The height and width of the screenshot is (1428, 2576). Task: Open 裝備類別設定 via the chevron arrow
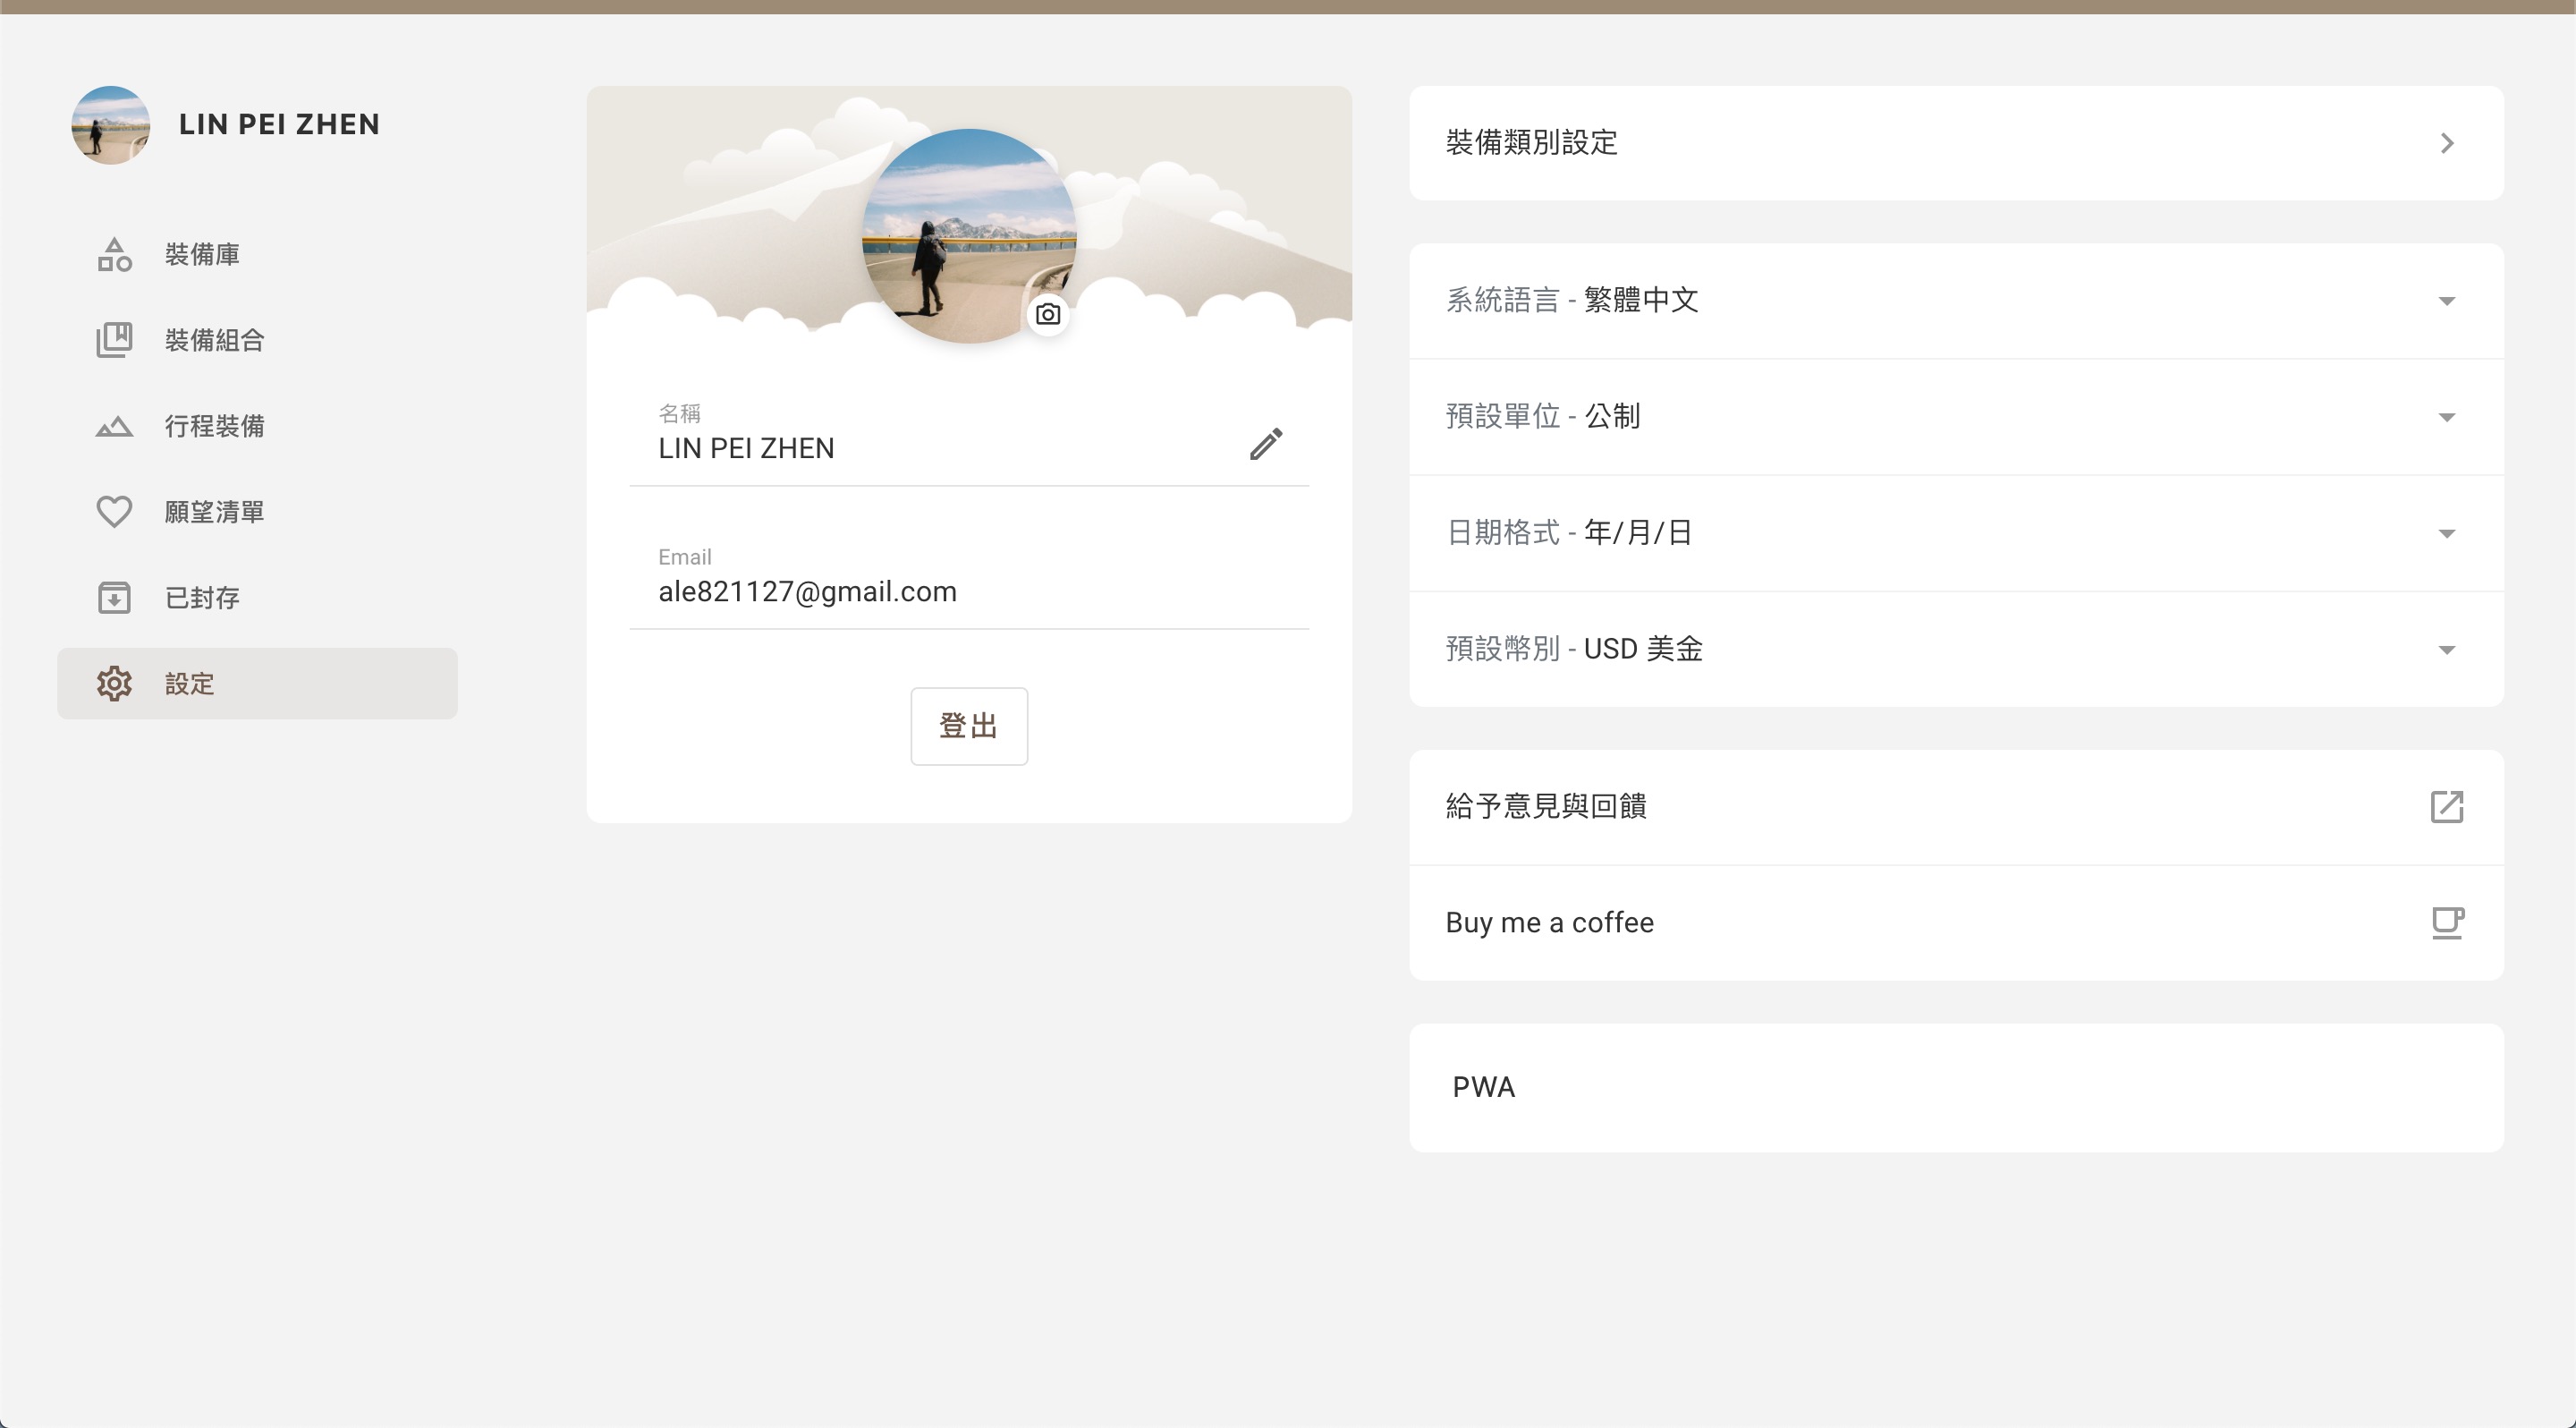2447,143
